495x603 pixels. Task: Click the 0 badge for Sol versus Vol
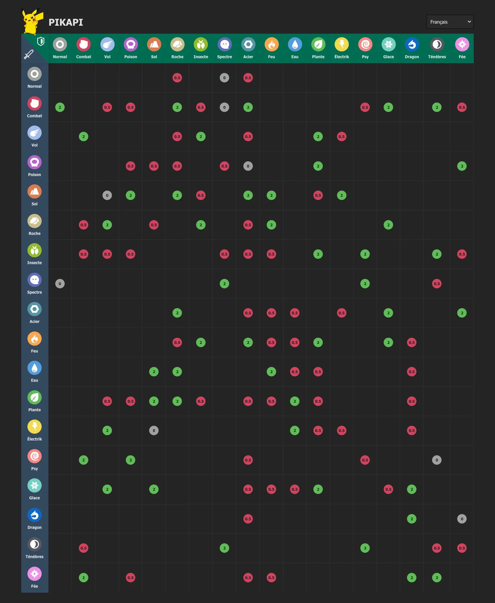[107, 195]
